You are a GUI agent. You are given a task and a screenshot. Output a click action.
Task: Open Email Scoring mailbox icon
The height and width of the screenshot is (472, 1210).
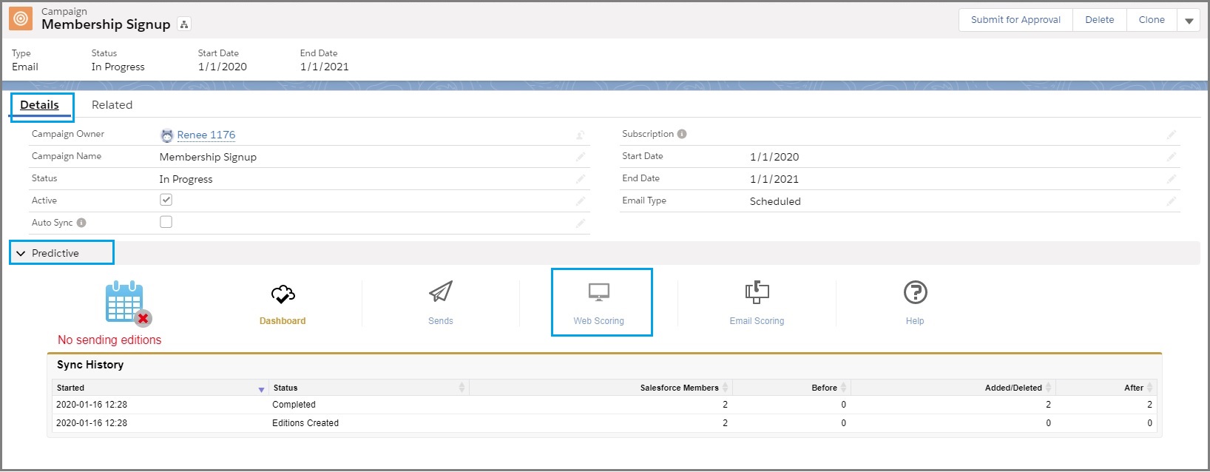pos(757,292)
